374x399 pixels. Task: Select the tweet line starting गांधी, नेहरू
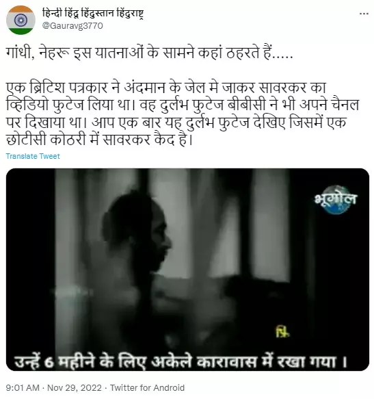pyautogui.click(x=150, y=53)
